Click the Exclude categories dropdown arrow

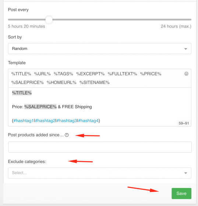pos(185,173)
